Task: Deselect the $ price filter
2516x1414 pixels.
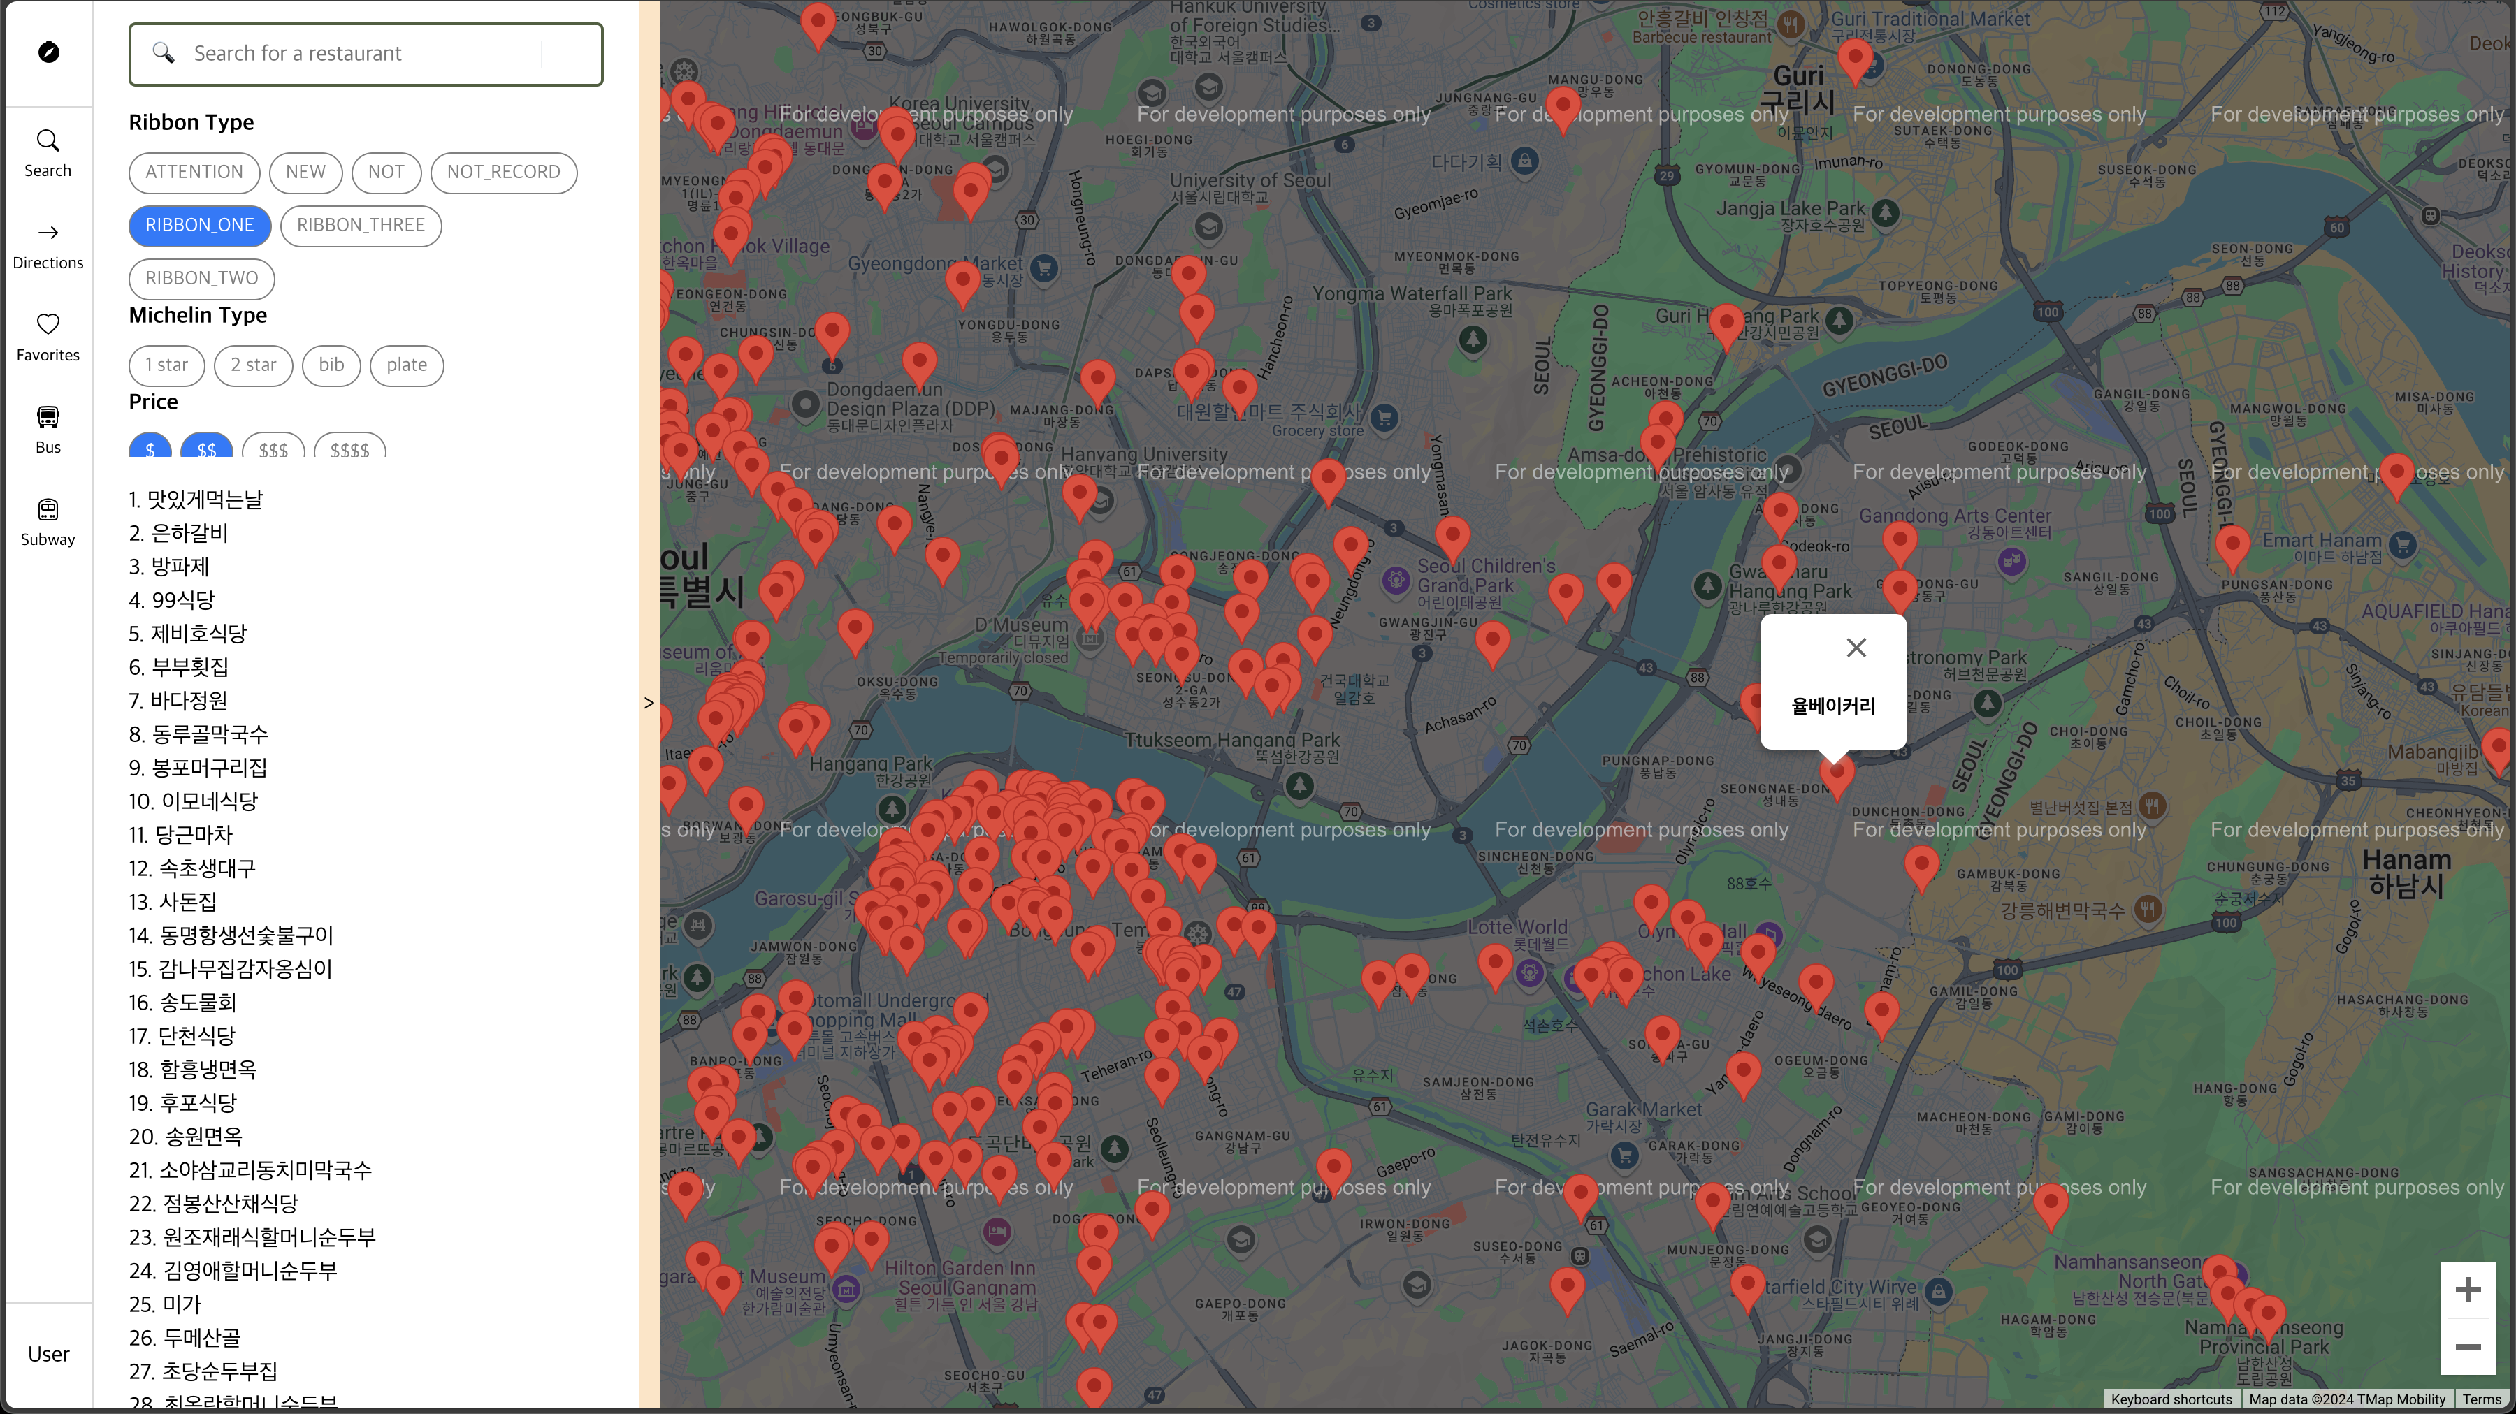Action: click(150, 446)
